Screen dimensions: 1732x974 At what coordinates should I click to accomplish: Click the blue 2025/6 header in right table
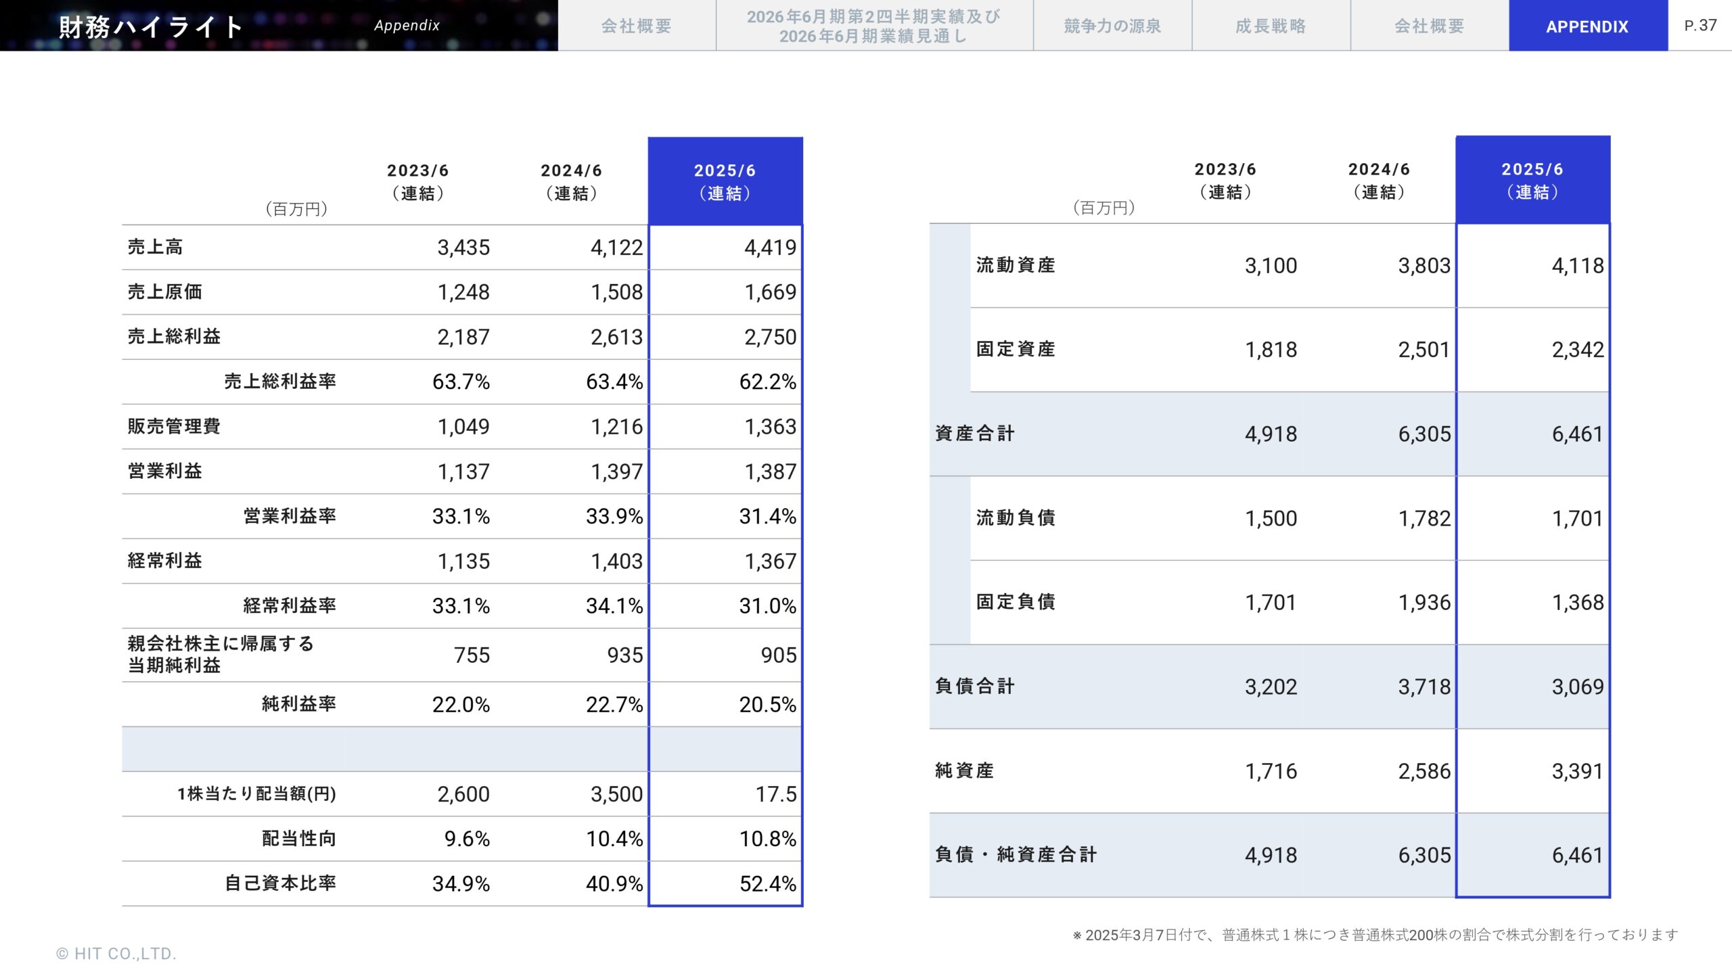(x=1532, y=180)
